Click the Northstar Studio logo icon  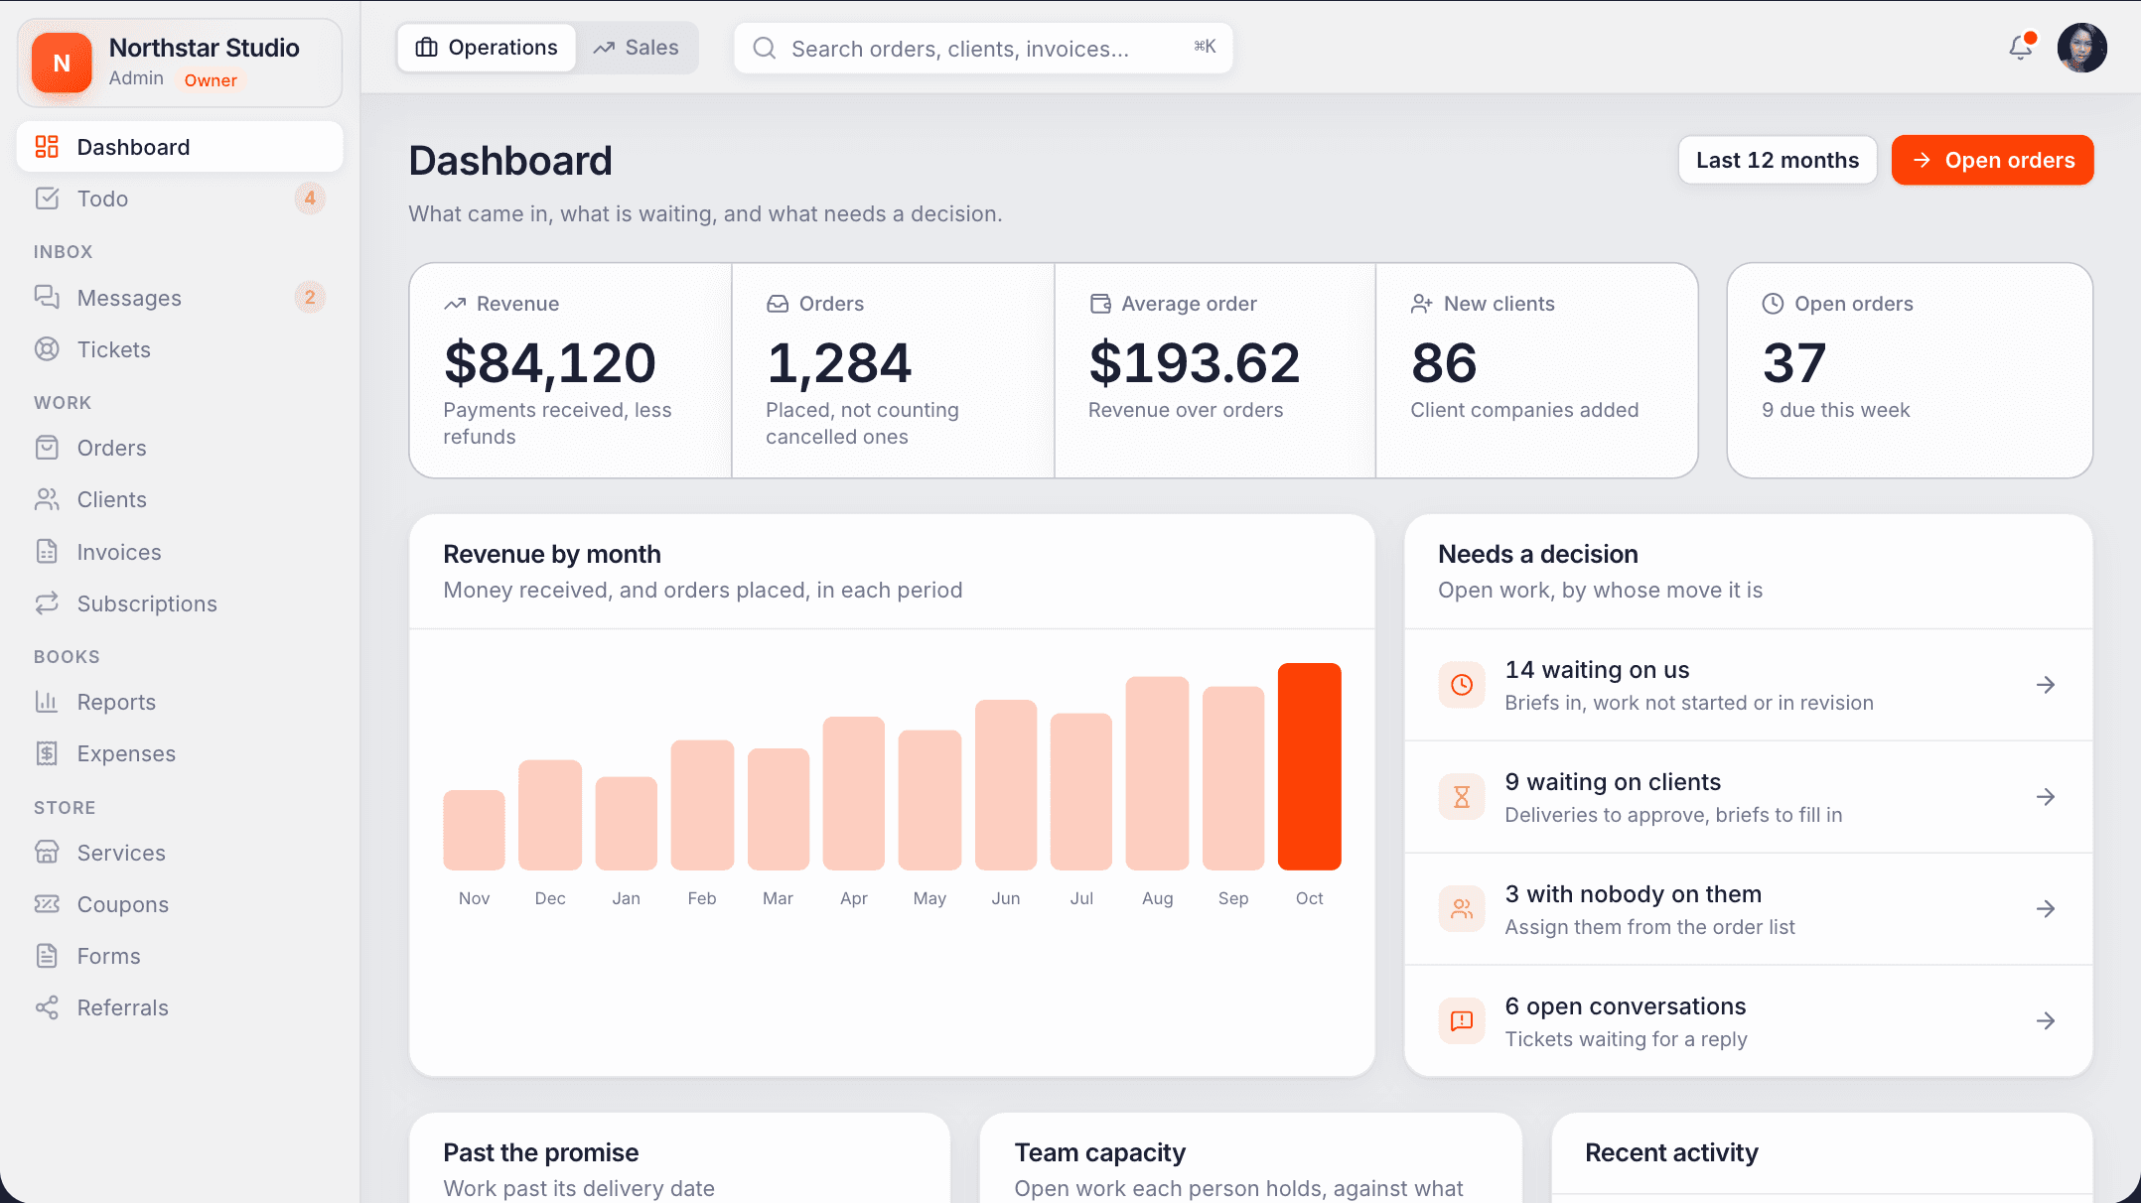pos(62,63)
